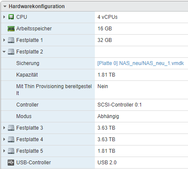This screenshot has height=169, width=188.
Task: Select the Kapazität 1.81 TB value
Action: [x=106, y=75]
